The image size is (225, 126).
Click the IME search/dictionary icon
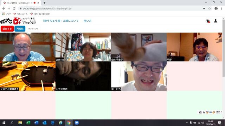click(210, 112)
